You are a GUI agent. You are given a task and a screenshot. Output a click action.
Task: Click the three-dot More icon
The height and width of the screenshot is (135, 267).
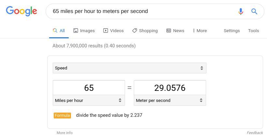click(x=194, y=31)
